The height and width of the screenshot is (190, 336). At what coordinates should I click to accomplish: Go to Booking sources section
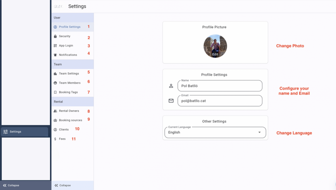coord(70,120)
